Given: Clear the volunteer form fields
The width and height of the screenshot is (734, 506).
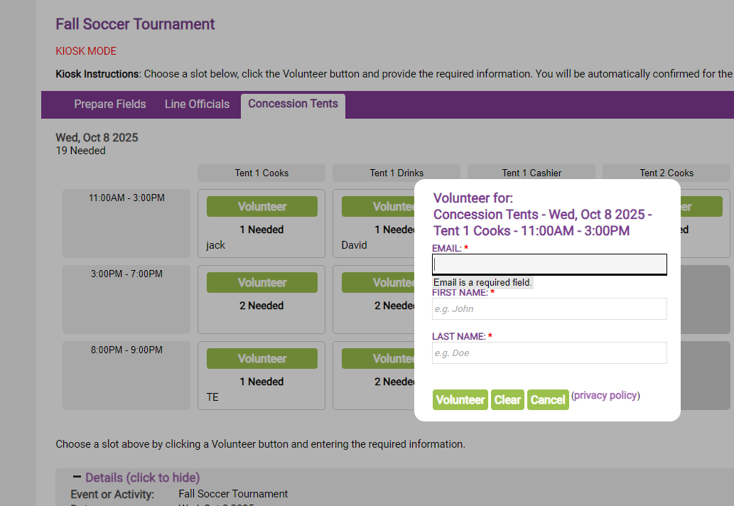Looking at the screenshot, I should 507,399.
